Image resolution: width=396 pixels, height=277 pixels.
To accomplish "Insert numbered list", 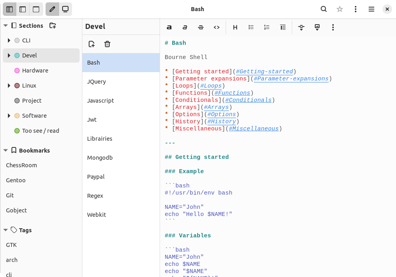I will (x=267, y=27).
